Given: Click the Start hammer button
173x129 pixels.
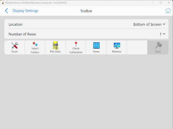Looking at the screenshot, I should pyautogui.click(x=158, y=47).
